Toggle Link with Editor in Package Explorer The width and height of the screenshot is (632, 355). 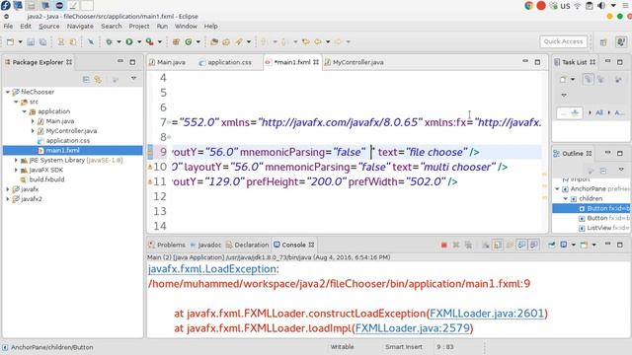98,79
